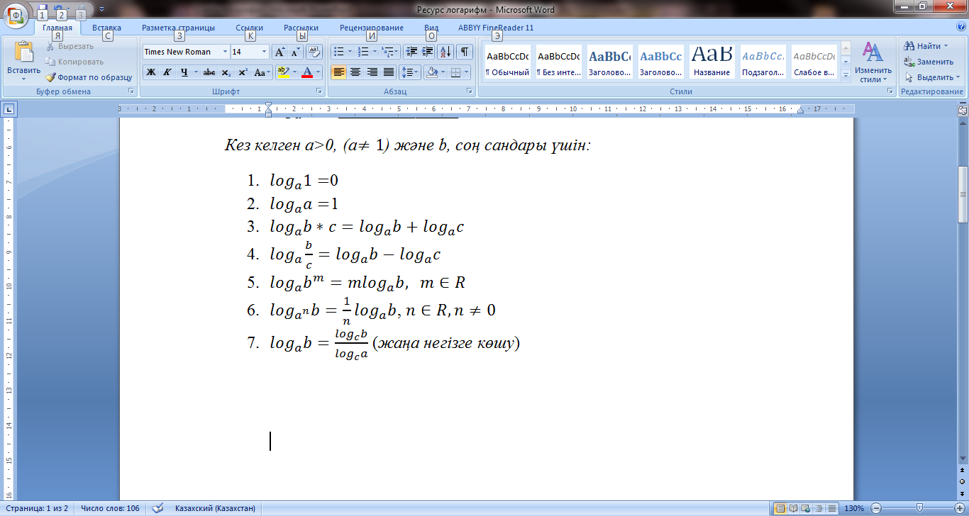Screen dimensions: 969x516
Task: Click language indicator Казахский (Казахстан)
Action: (x=215, y=508)
